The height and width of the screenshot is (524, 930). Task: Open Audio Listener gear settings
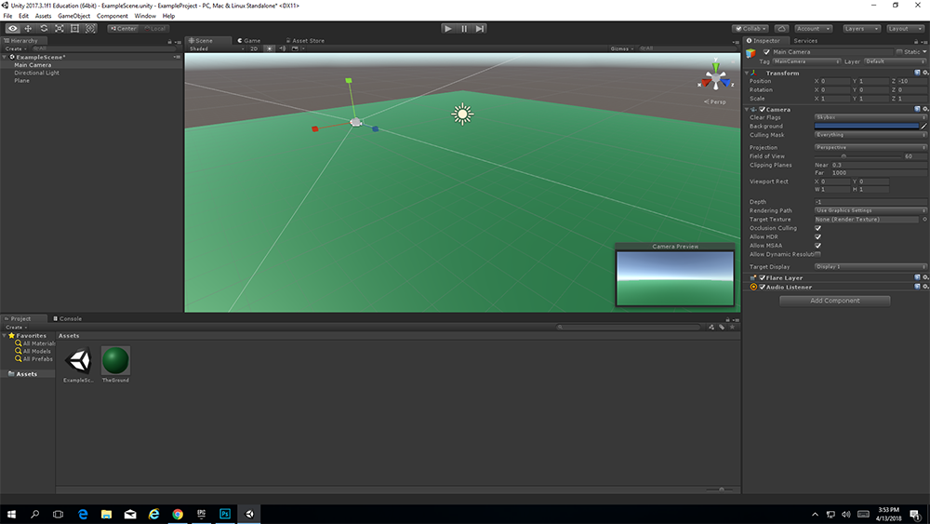click(925, 287)
